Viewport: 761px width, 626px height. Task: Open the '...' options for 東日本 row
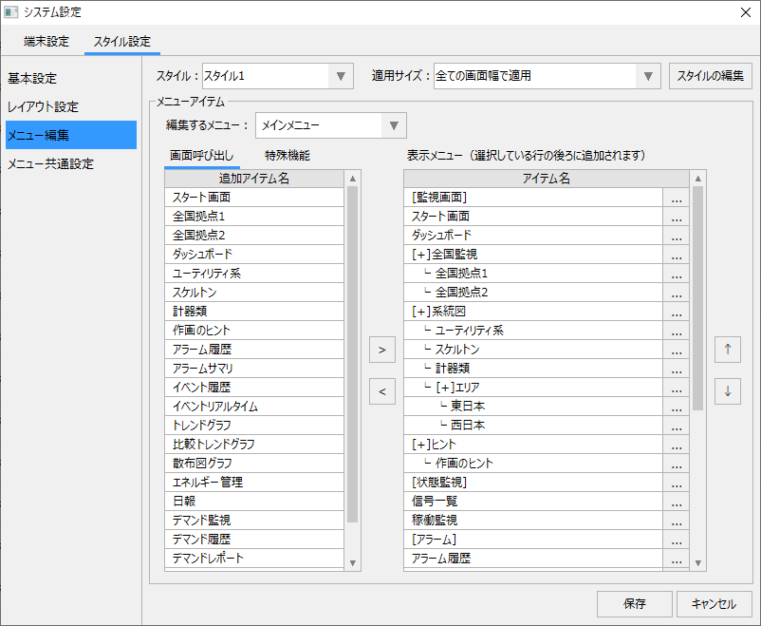(x=676, y=407)
